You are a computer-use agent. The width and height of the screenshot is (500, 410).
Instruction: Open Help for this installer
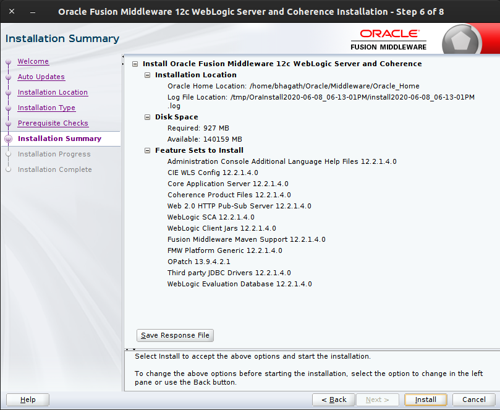[x=27, y=399]
